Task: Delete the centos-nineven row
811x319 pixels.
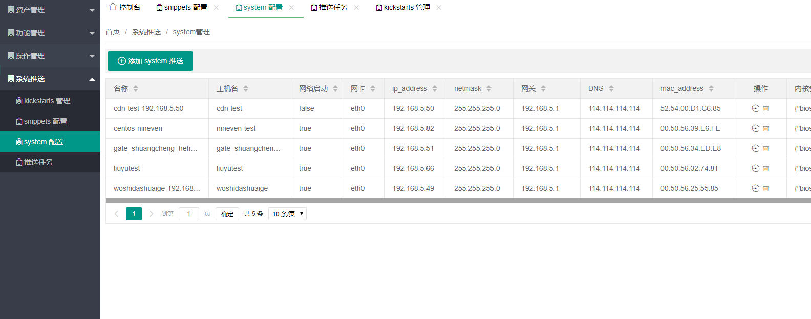Action: tap(766, 128)
